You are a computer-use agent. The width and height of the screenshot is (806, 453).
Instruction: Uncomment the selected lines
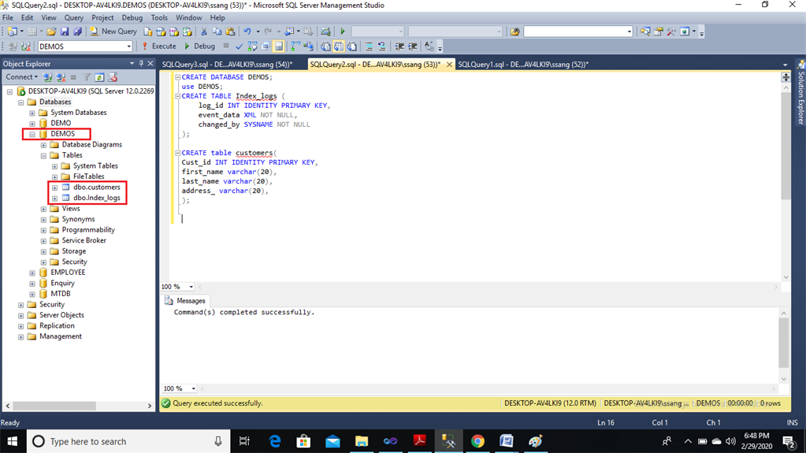tap(382, 46)
